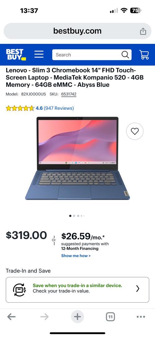
Task: Tap the search magnifier icon
Action: 125,55
